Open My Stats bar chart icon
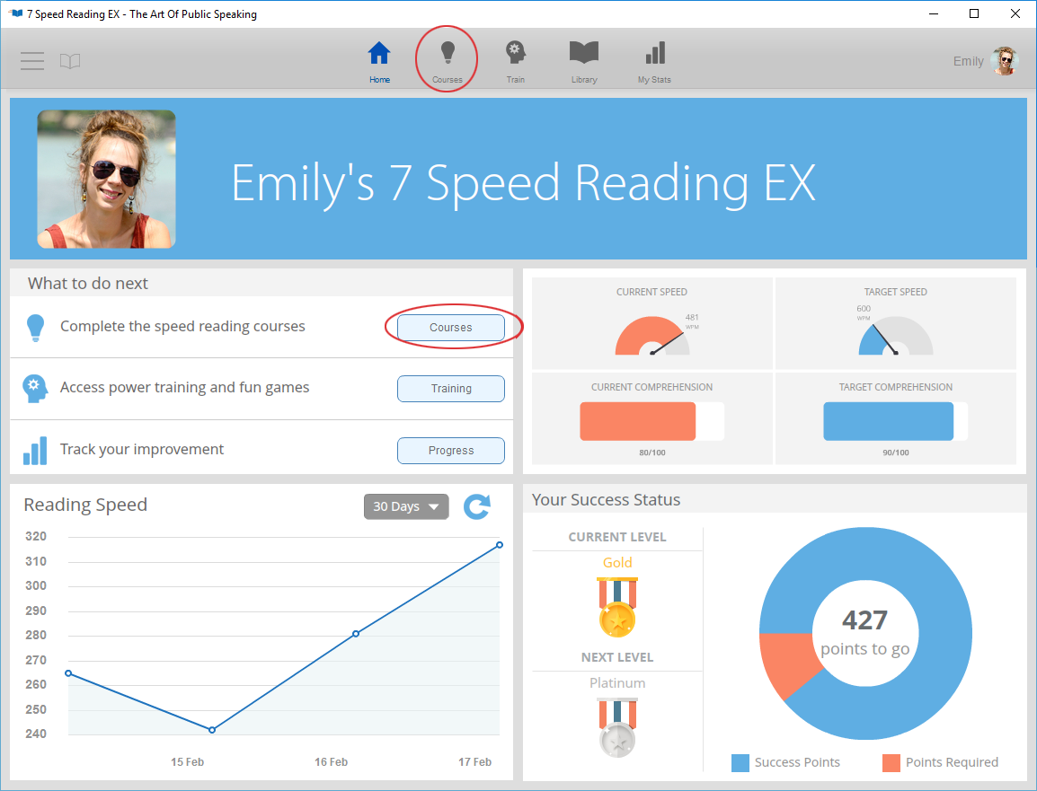Image resolution: width=1037 pixels, height=791 pixels. click(x=655, y=54)
